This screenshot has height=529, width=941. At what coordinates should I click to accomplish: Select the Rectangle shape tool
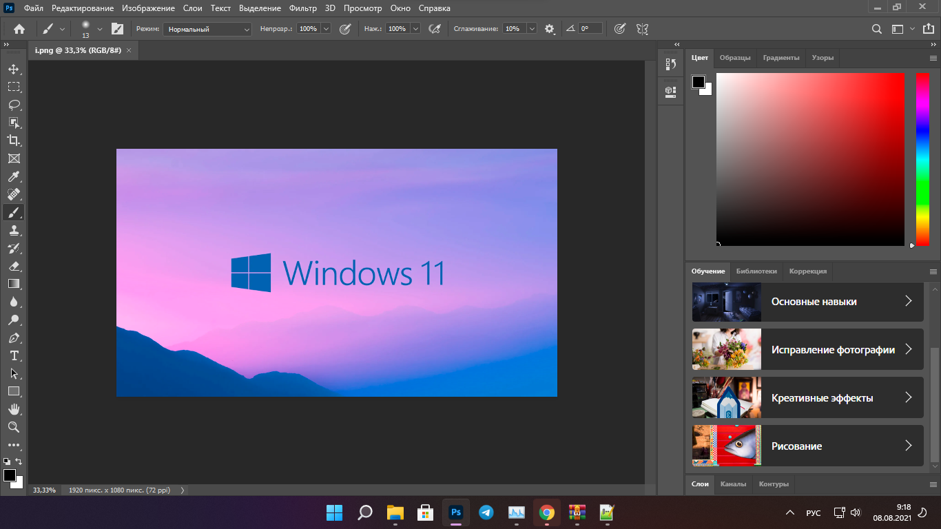[x=14, y=391]
